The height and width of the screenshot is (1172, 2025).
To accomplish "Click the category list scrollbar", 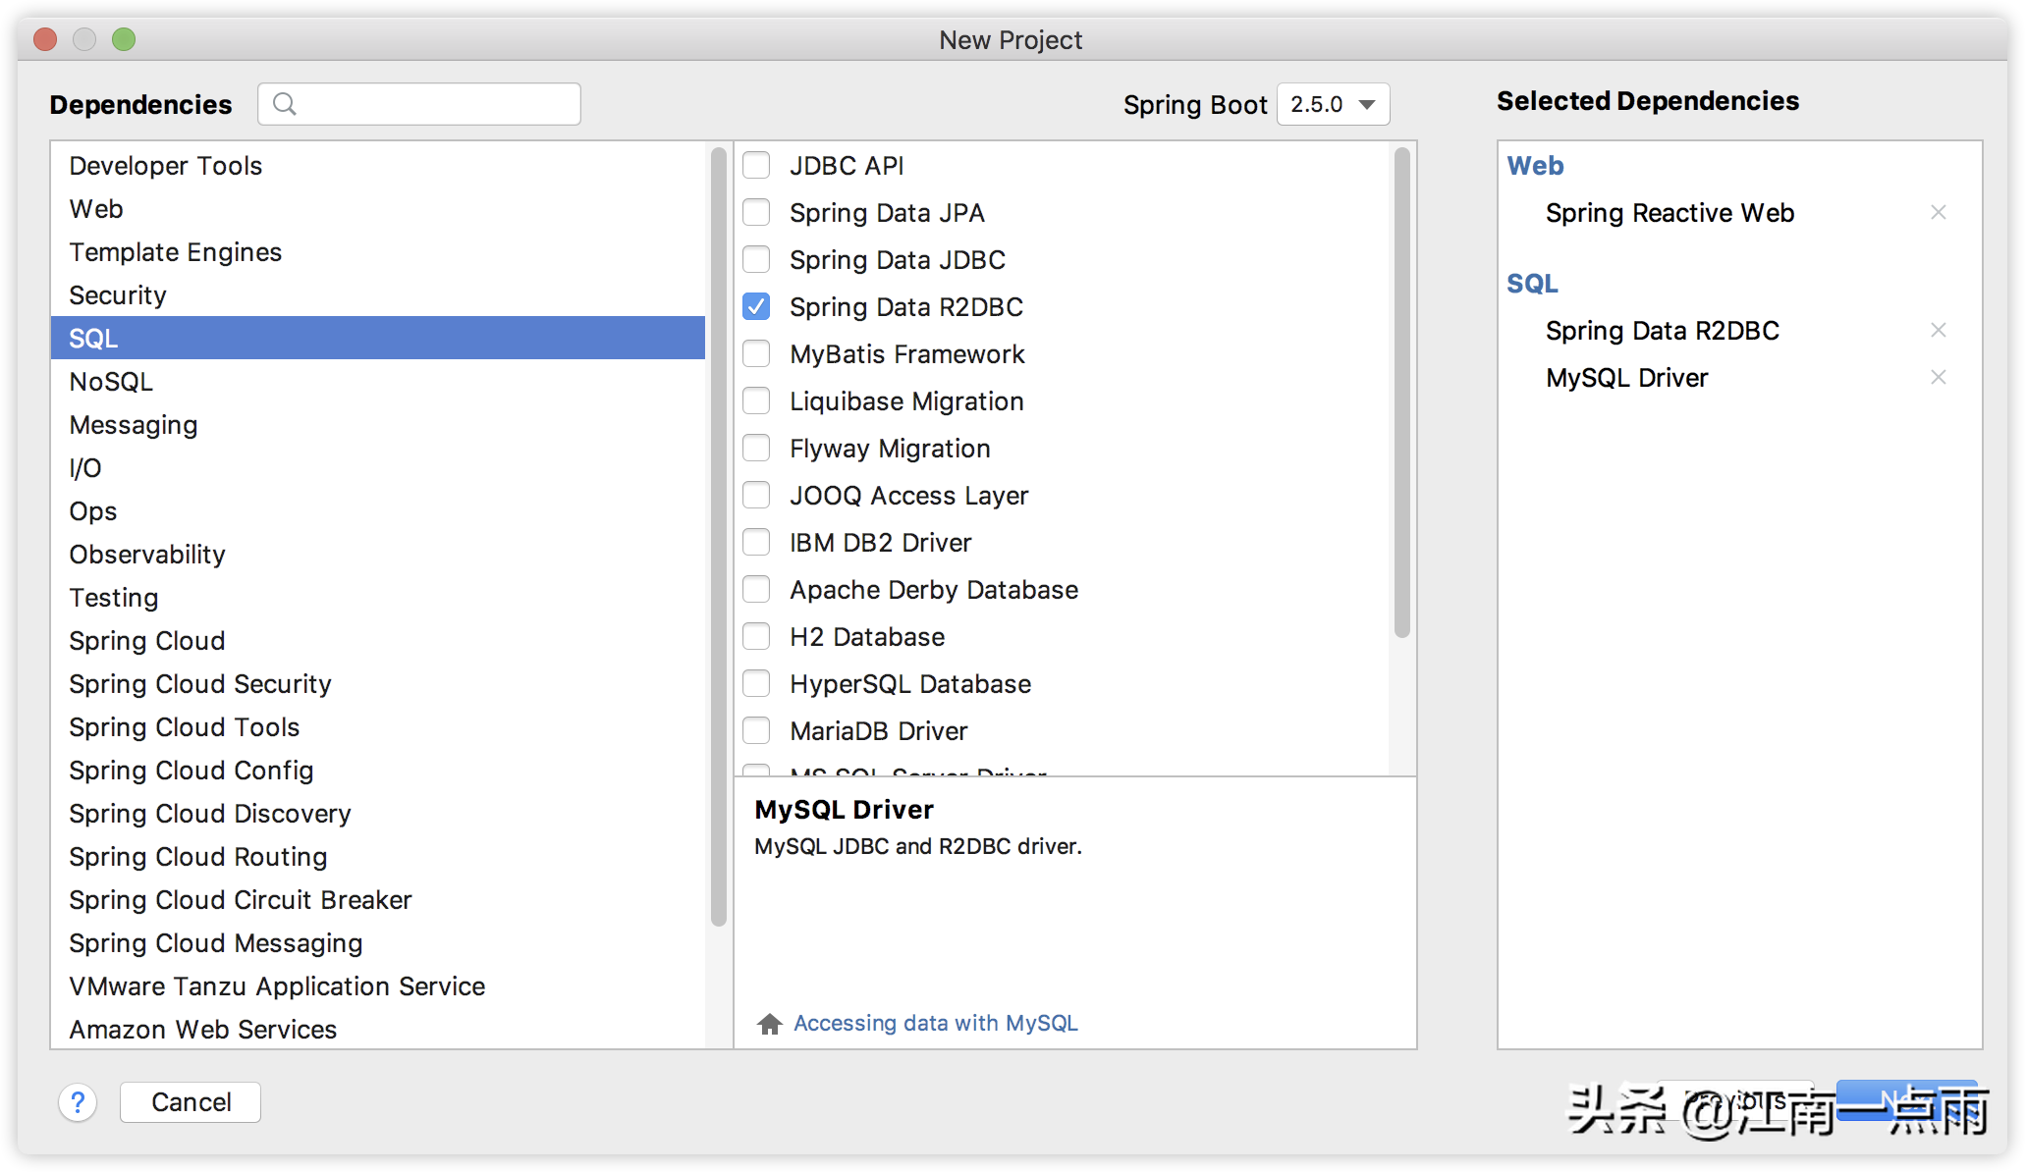I will 719,536.
